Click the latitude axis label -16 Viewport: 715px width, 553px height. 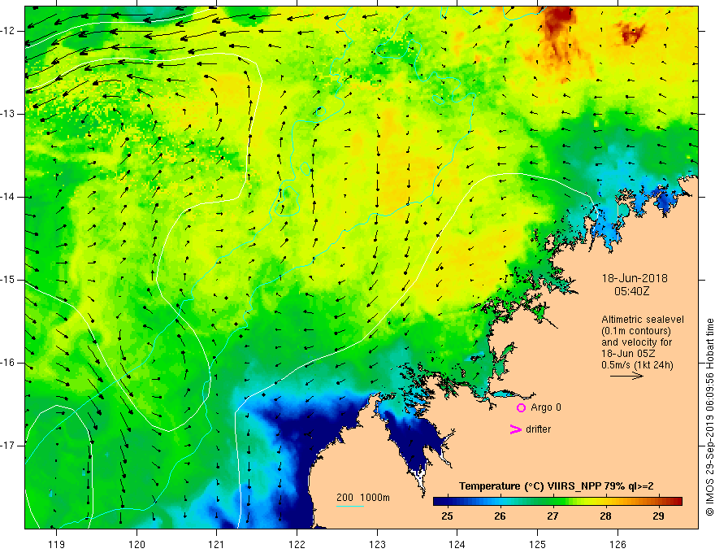click(9, 363)
